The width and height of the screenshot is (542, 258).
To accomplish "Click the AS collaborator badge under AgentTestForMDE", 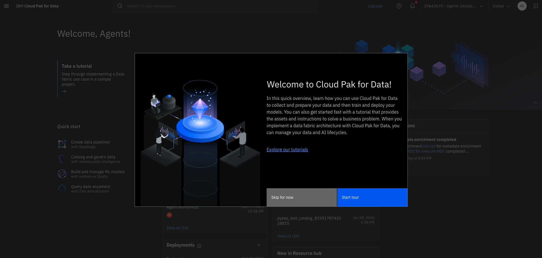I will [x=169, y=215].
